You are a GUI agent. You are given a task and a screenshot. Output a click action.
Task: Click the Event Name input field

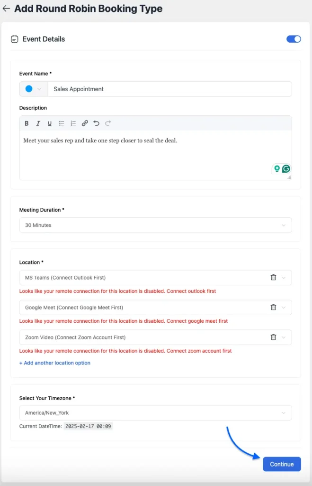[x=169, y=89]
